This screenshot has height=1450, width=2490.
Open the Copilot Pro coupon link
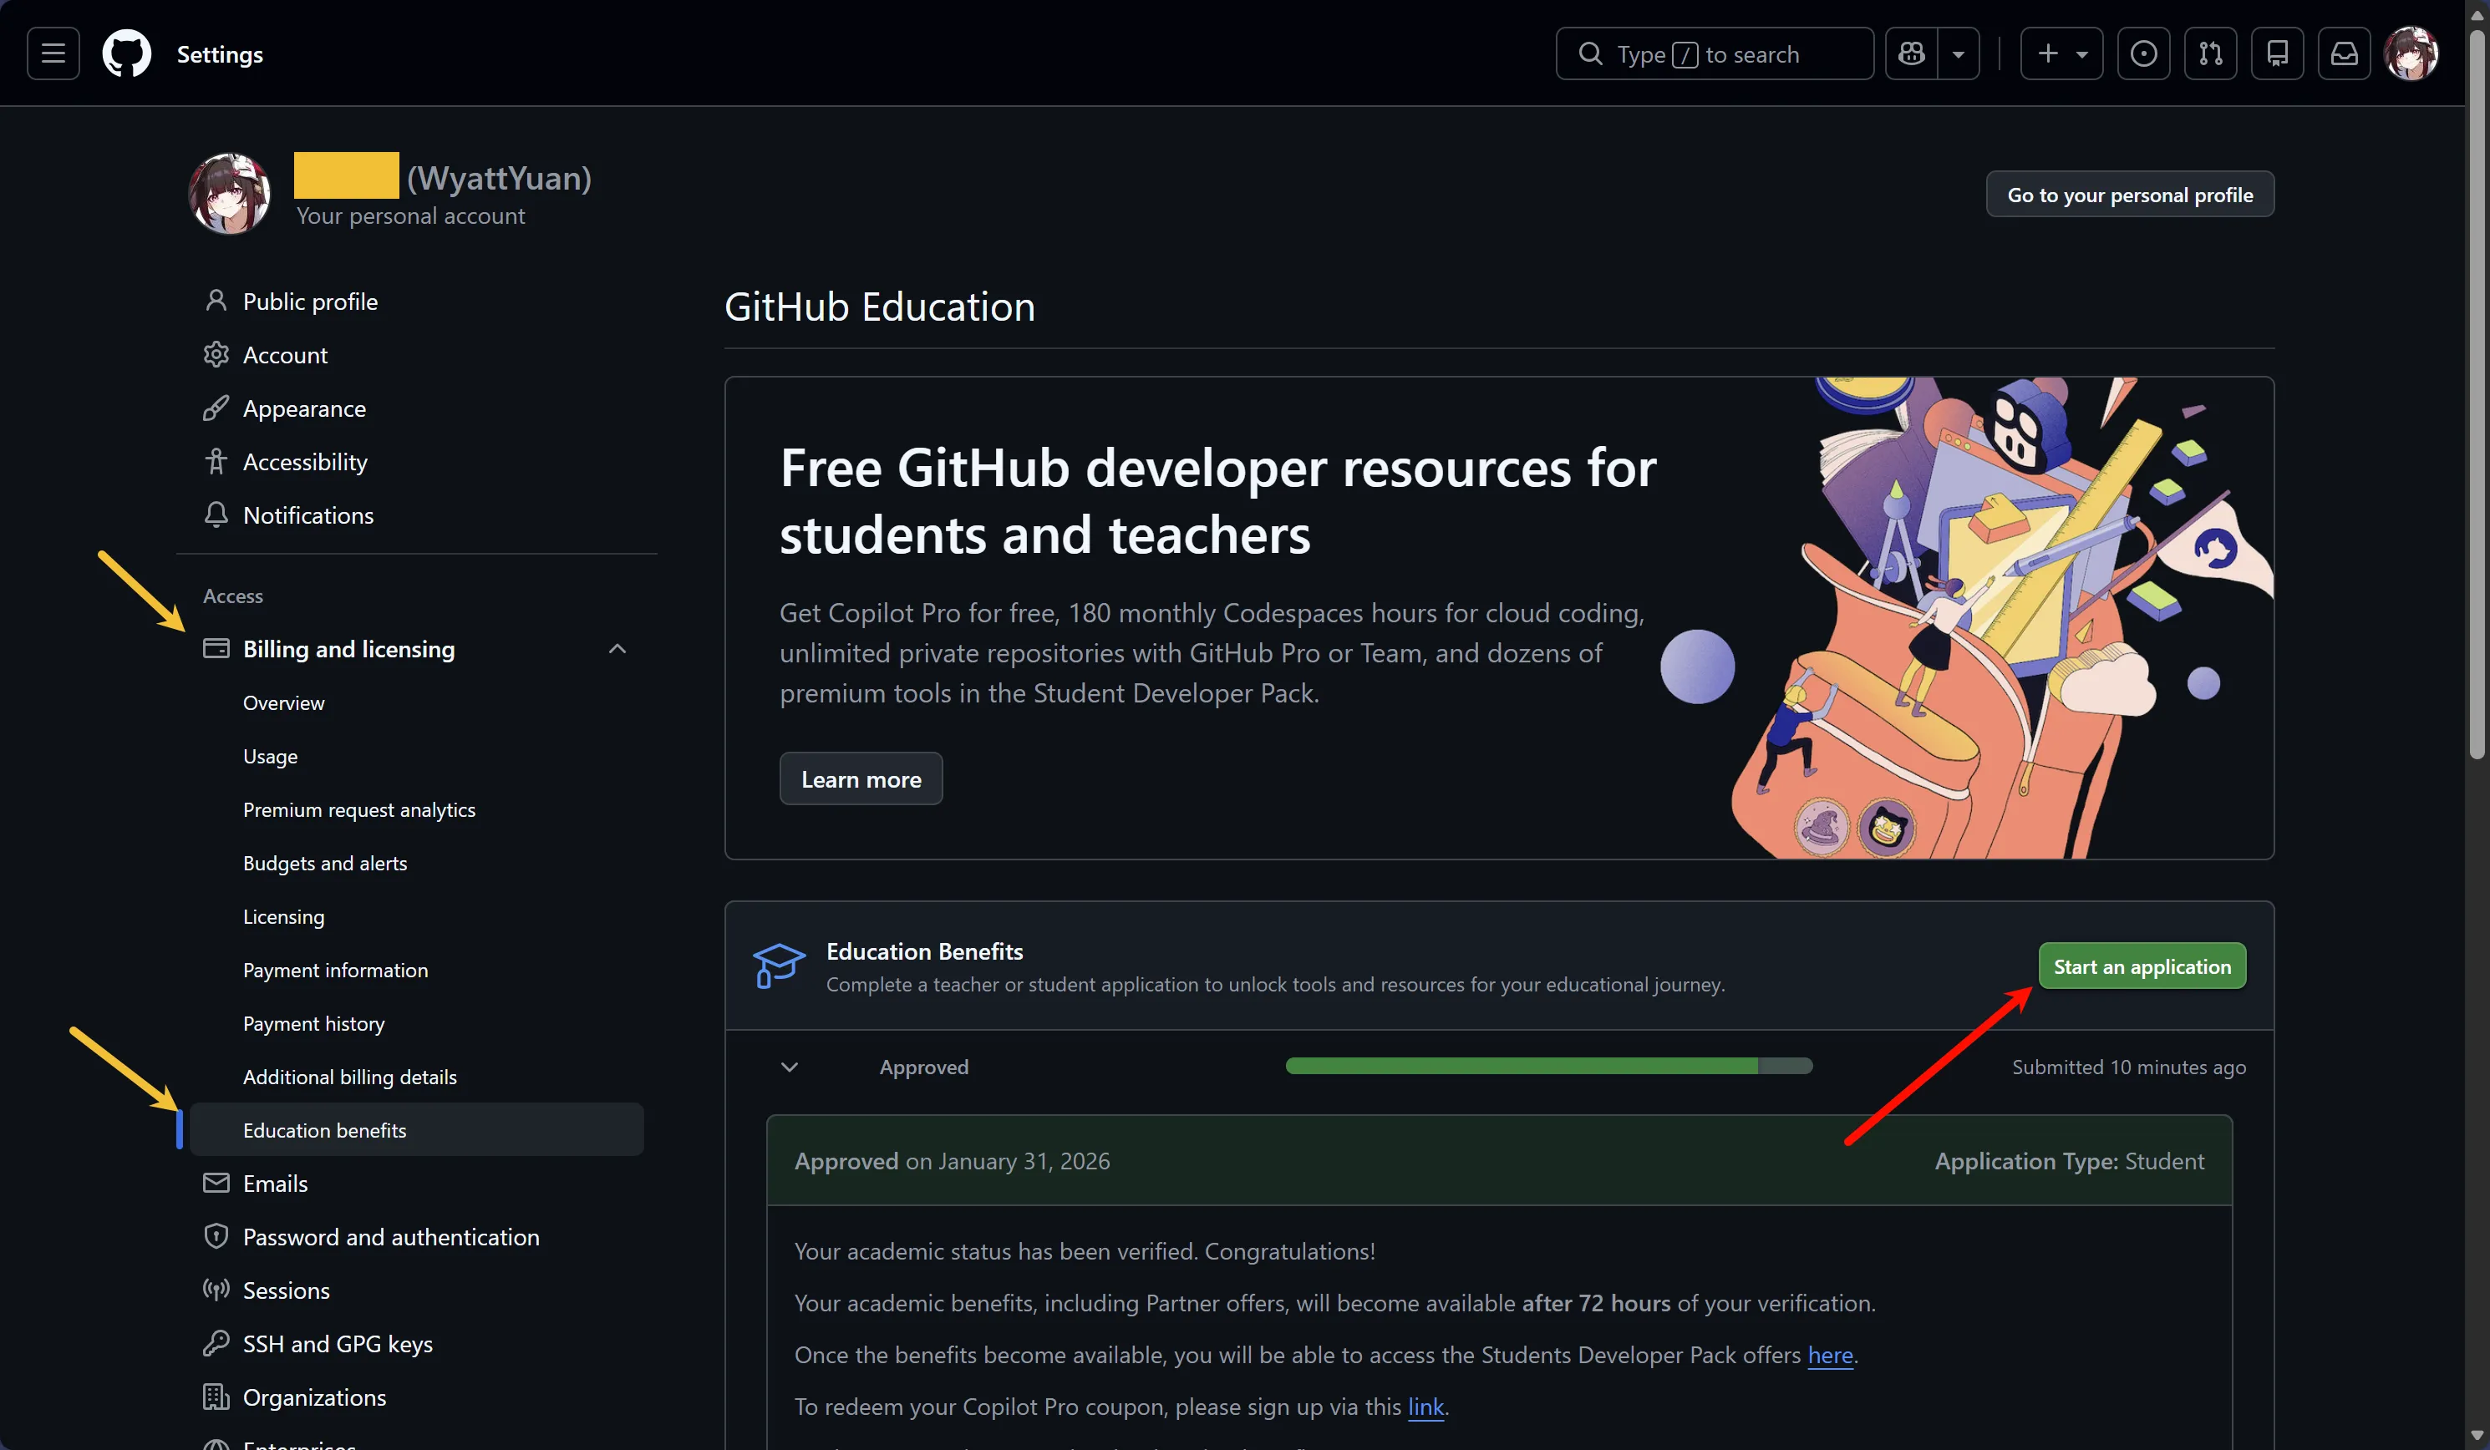click(x=1425, y=1407)
